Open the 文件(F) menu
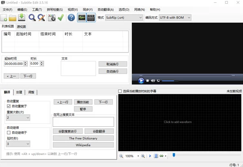Screen dimensions: 243x167 click(x=7, y=10)
